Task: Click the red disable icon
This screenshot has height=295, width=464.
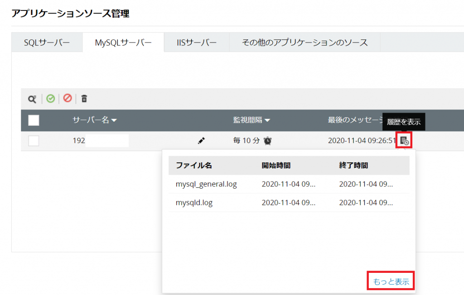Action: (68, 98)
